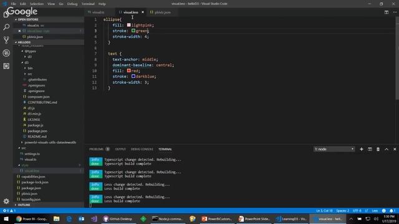
Task: Kill terminal with the trash icon
Action: tap(378, 149)
